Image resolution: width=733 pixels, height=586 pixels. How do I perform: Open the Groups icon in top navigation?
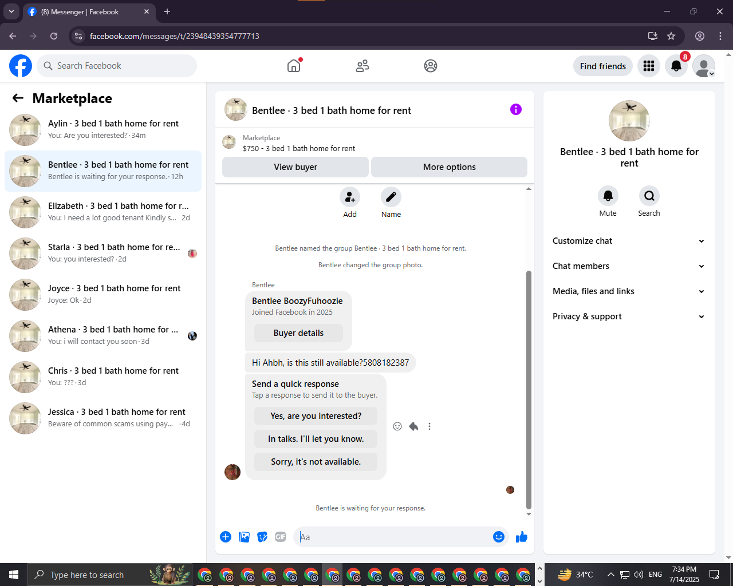pos(431,66)
